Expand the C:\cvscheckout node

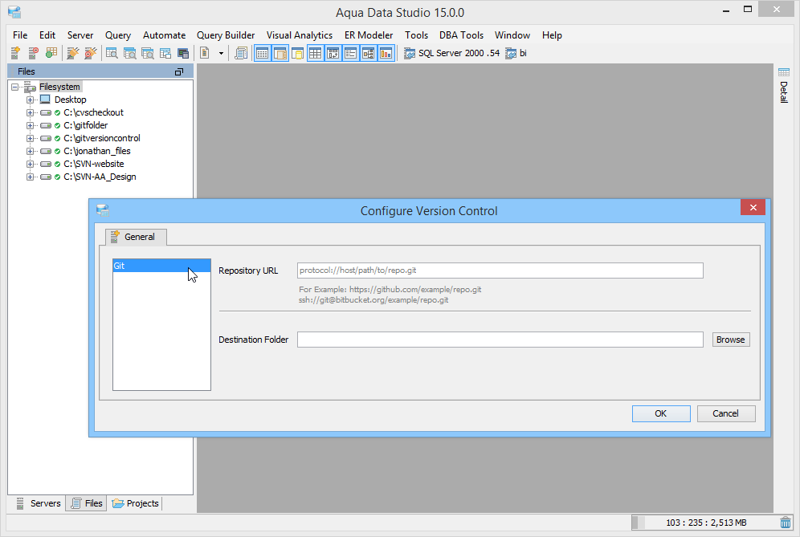click(x=30, y=112)
